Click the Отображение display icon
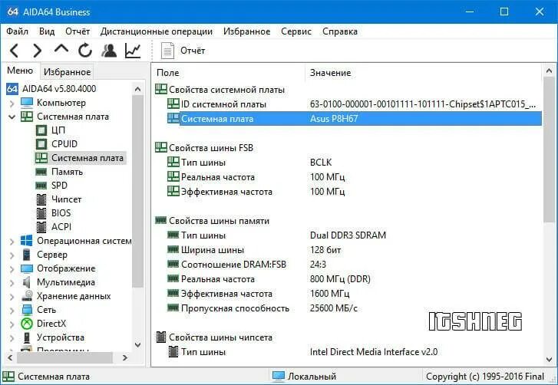Screen dimensions: 558x385 click(x=27, y=268)
